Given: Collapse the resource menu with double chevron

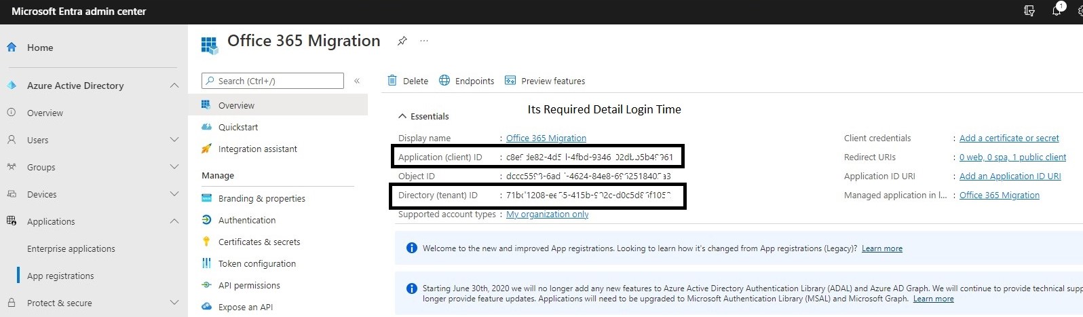Looking at the screenshot, I should click(x=357, y=81).
